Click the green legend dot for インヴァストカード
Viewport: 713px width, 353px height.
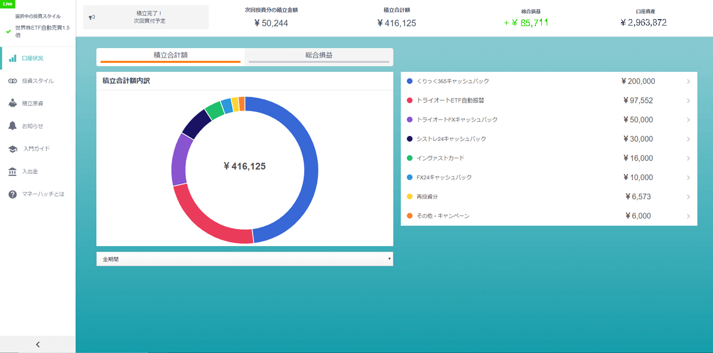[x=409, y=158]
